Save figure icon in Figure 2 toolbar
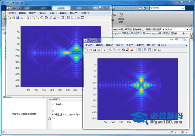195x136 pixels. point(95,50)
